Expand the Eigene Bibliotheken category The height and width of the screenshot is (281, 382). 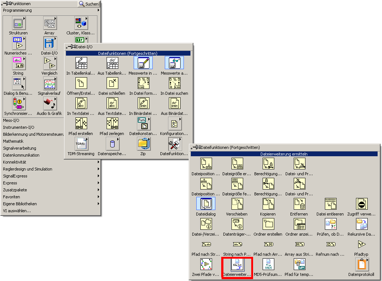click(99, 204)
